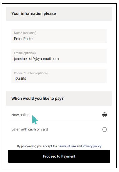Click the email field with janedoe1619@yopmail.com
Viewport: 119px width, 172px height.
[59, 56]
